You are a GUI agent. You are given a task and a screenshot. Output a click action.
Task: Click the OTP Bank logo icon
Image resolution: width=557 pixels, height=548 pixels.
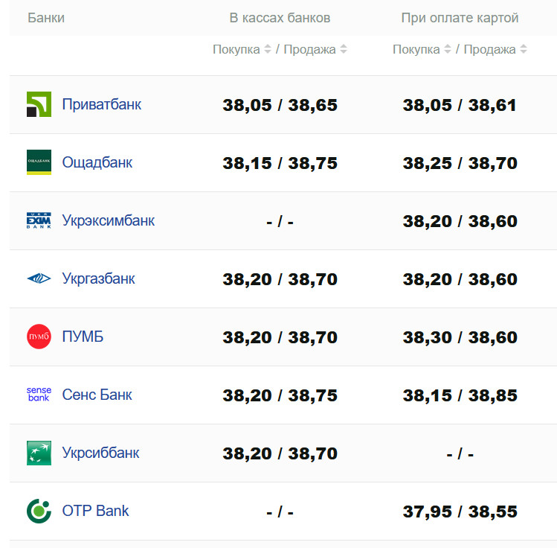[39, 511]
